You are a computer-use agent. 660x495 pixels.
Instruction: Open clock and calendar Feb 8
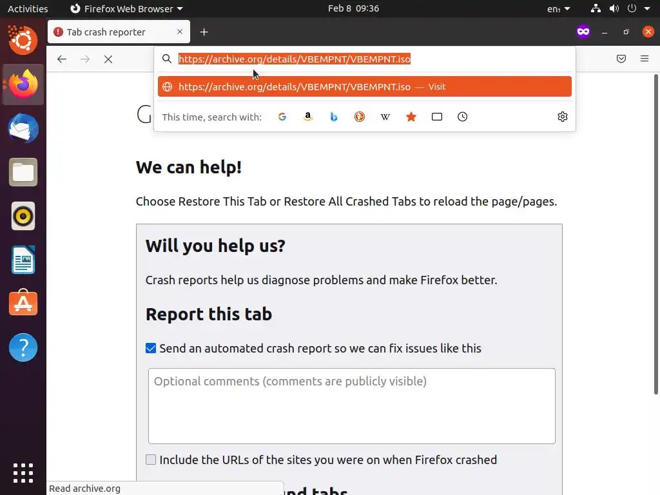pos(354,8)
